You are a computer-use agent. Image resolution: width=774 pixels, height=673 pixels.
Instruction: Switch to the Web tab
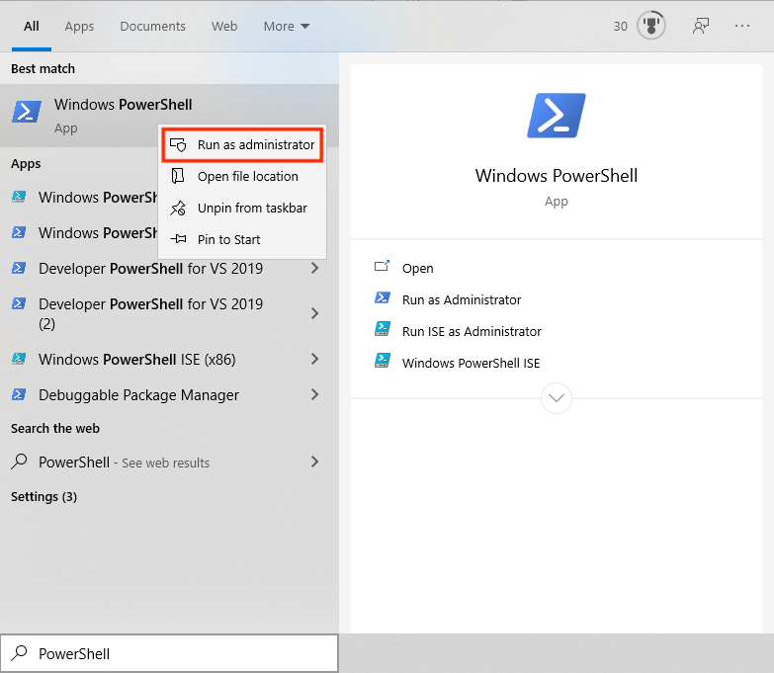click(x=224, y=26)
